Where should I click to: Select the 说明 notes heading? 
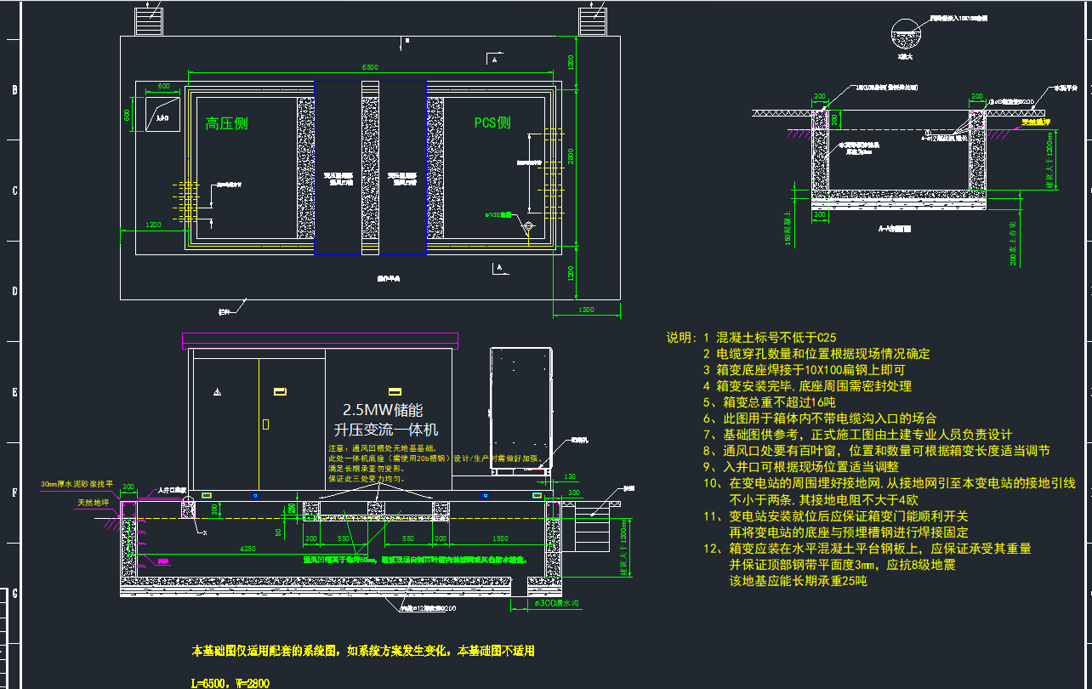(682, 338)
